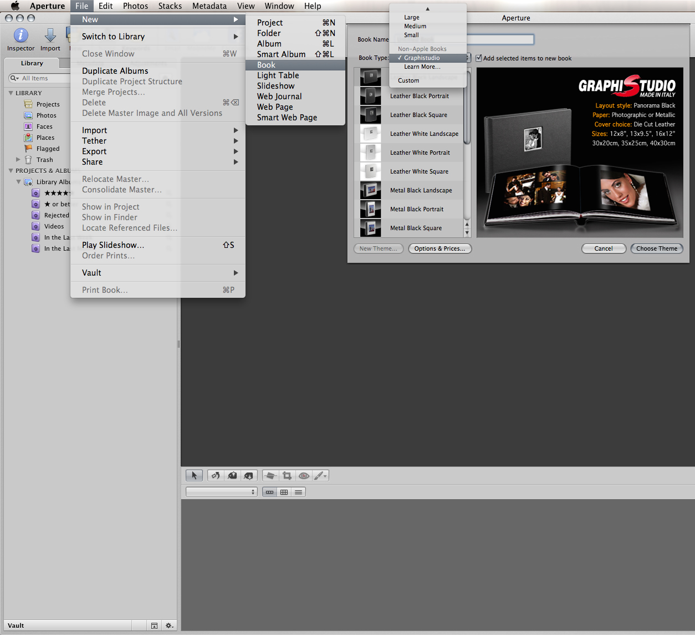The image size is (695, 635).
Task: Click the Choose Theme button
Action: pos(657,248)
